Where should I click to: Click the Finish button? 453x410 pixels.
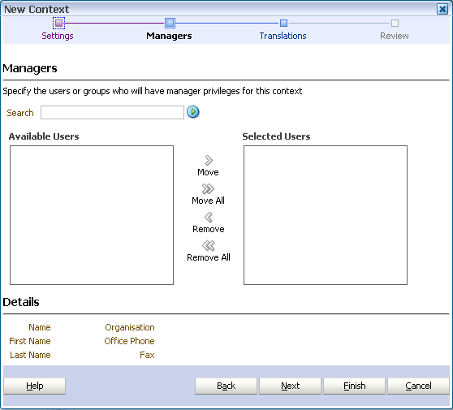(x=354, y=386)
